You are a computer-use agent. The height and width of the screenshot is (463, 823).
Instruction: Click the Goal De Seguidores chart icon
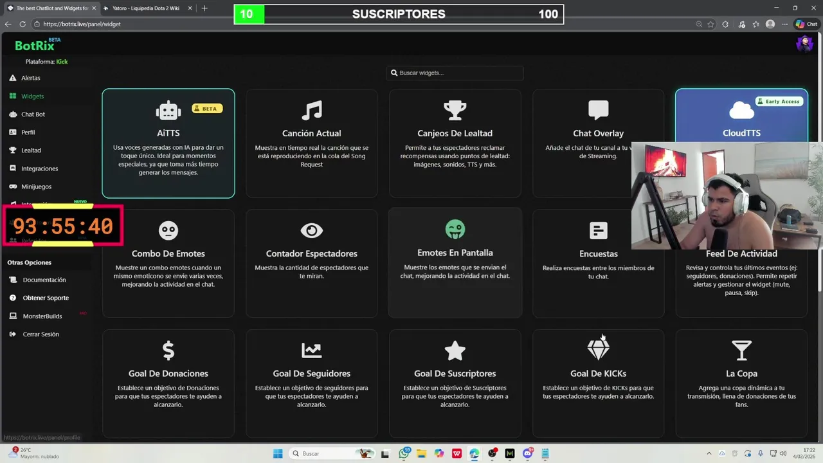[x=312, y=350]
